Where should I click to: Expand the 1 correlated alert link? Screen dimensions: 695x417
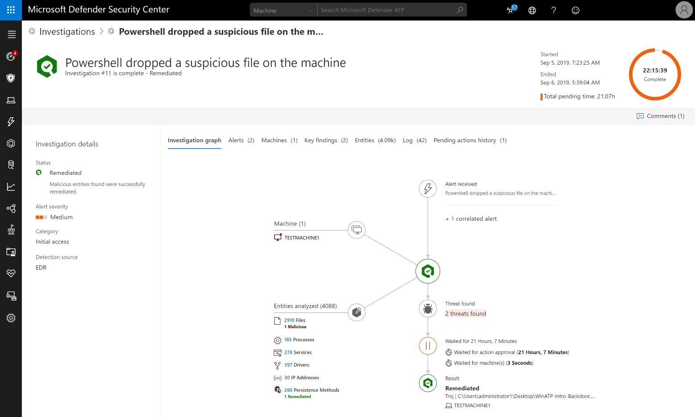click(471, 219)
